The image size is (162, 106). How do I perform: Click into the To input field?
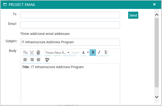(x=70, y=15)
